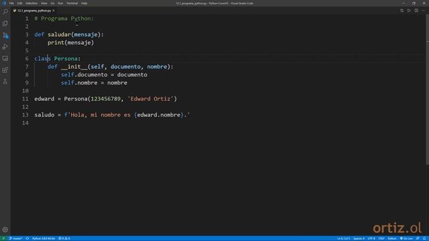Change file encoding UTF-8
Image resolution: width=429 pixels, height=241 pixels.
pos(371,238)
